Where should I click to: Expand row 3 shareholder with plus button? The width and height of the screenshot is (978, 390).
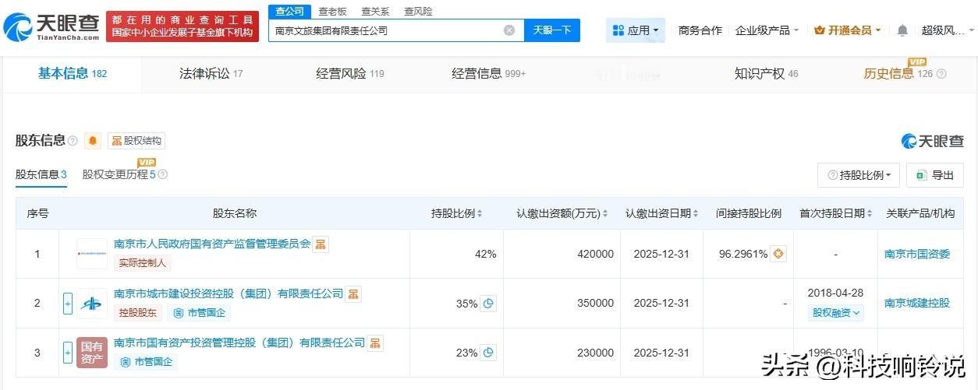pos(68,353)
